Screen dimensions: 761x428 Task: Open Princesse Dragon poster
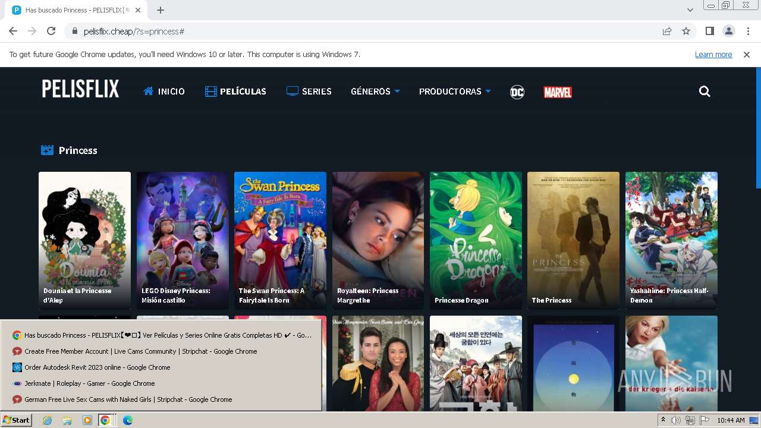click(476, 240)
